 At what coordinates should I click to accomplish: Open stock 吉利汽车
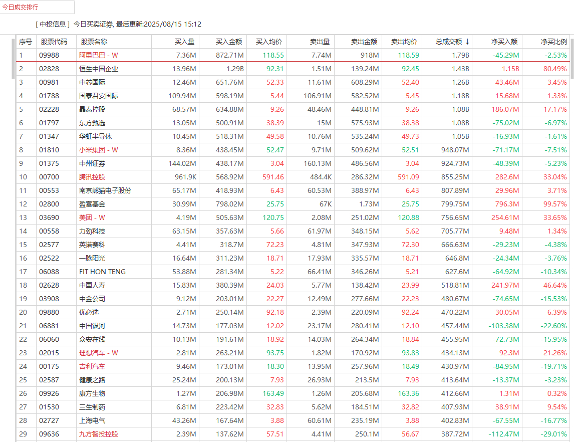(x=92, y=366)
